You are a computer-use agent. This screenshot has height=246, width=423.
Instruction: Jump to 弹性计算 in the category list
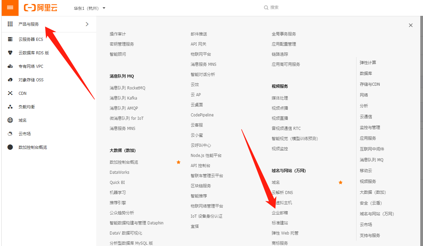point(368,63)
